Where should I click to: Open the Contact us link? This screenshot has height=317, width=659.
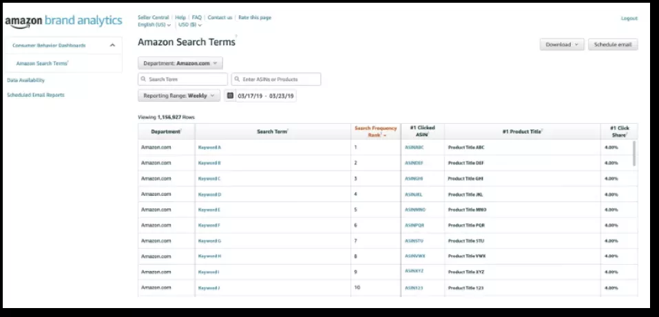(x=220, y=18)
